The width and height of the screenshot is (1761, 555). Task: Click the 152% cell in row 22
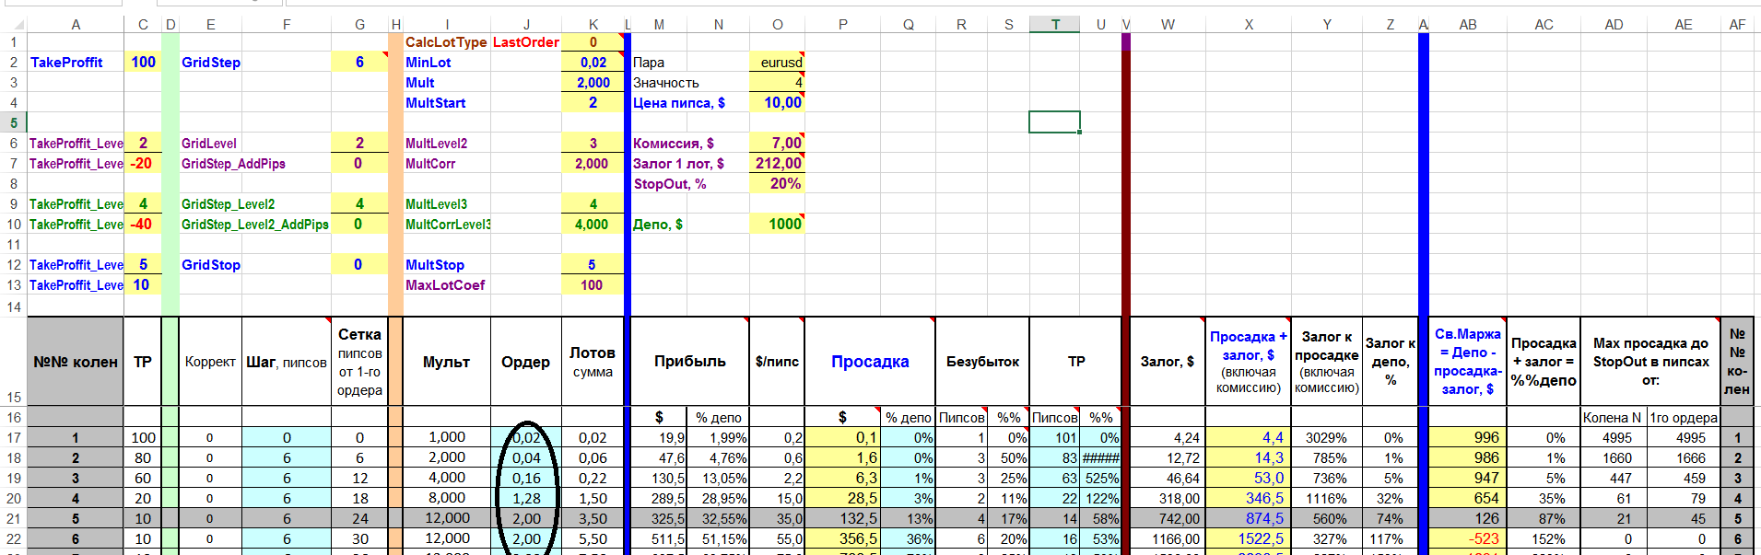coord(1544,539)
